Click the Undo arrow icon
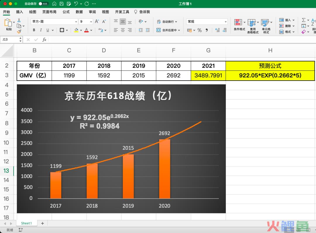 click(76, 4)
